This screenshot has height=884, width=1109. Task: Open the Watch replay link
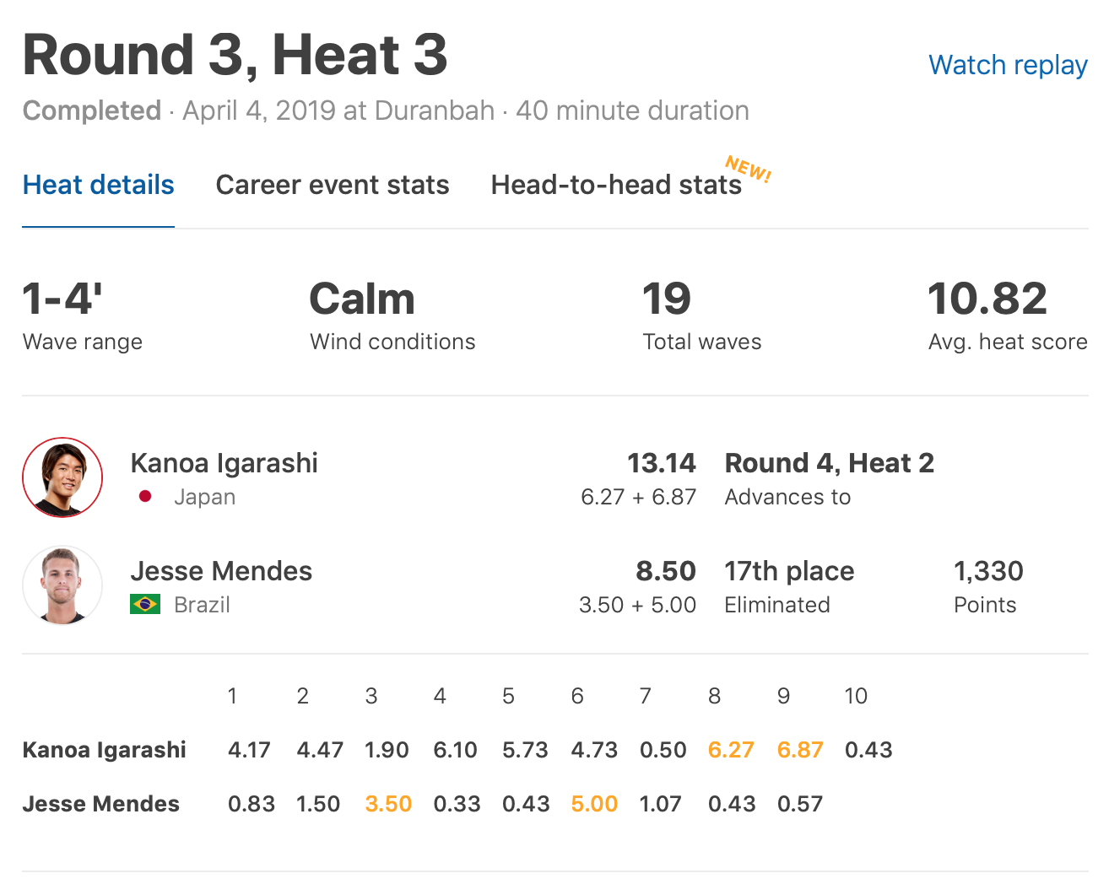pyautogui.click(x=1008, y=65)
